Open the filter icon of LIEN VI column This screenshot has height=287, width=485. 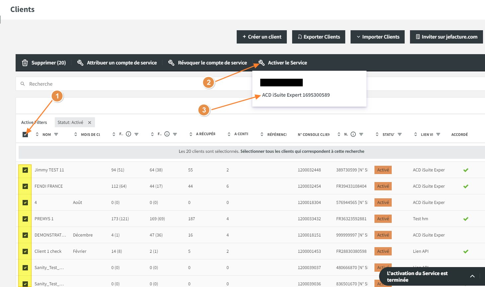438,134
